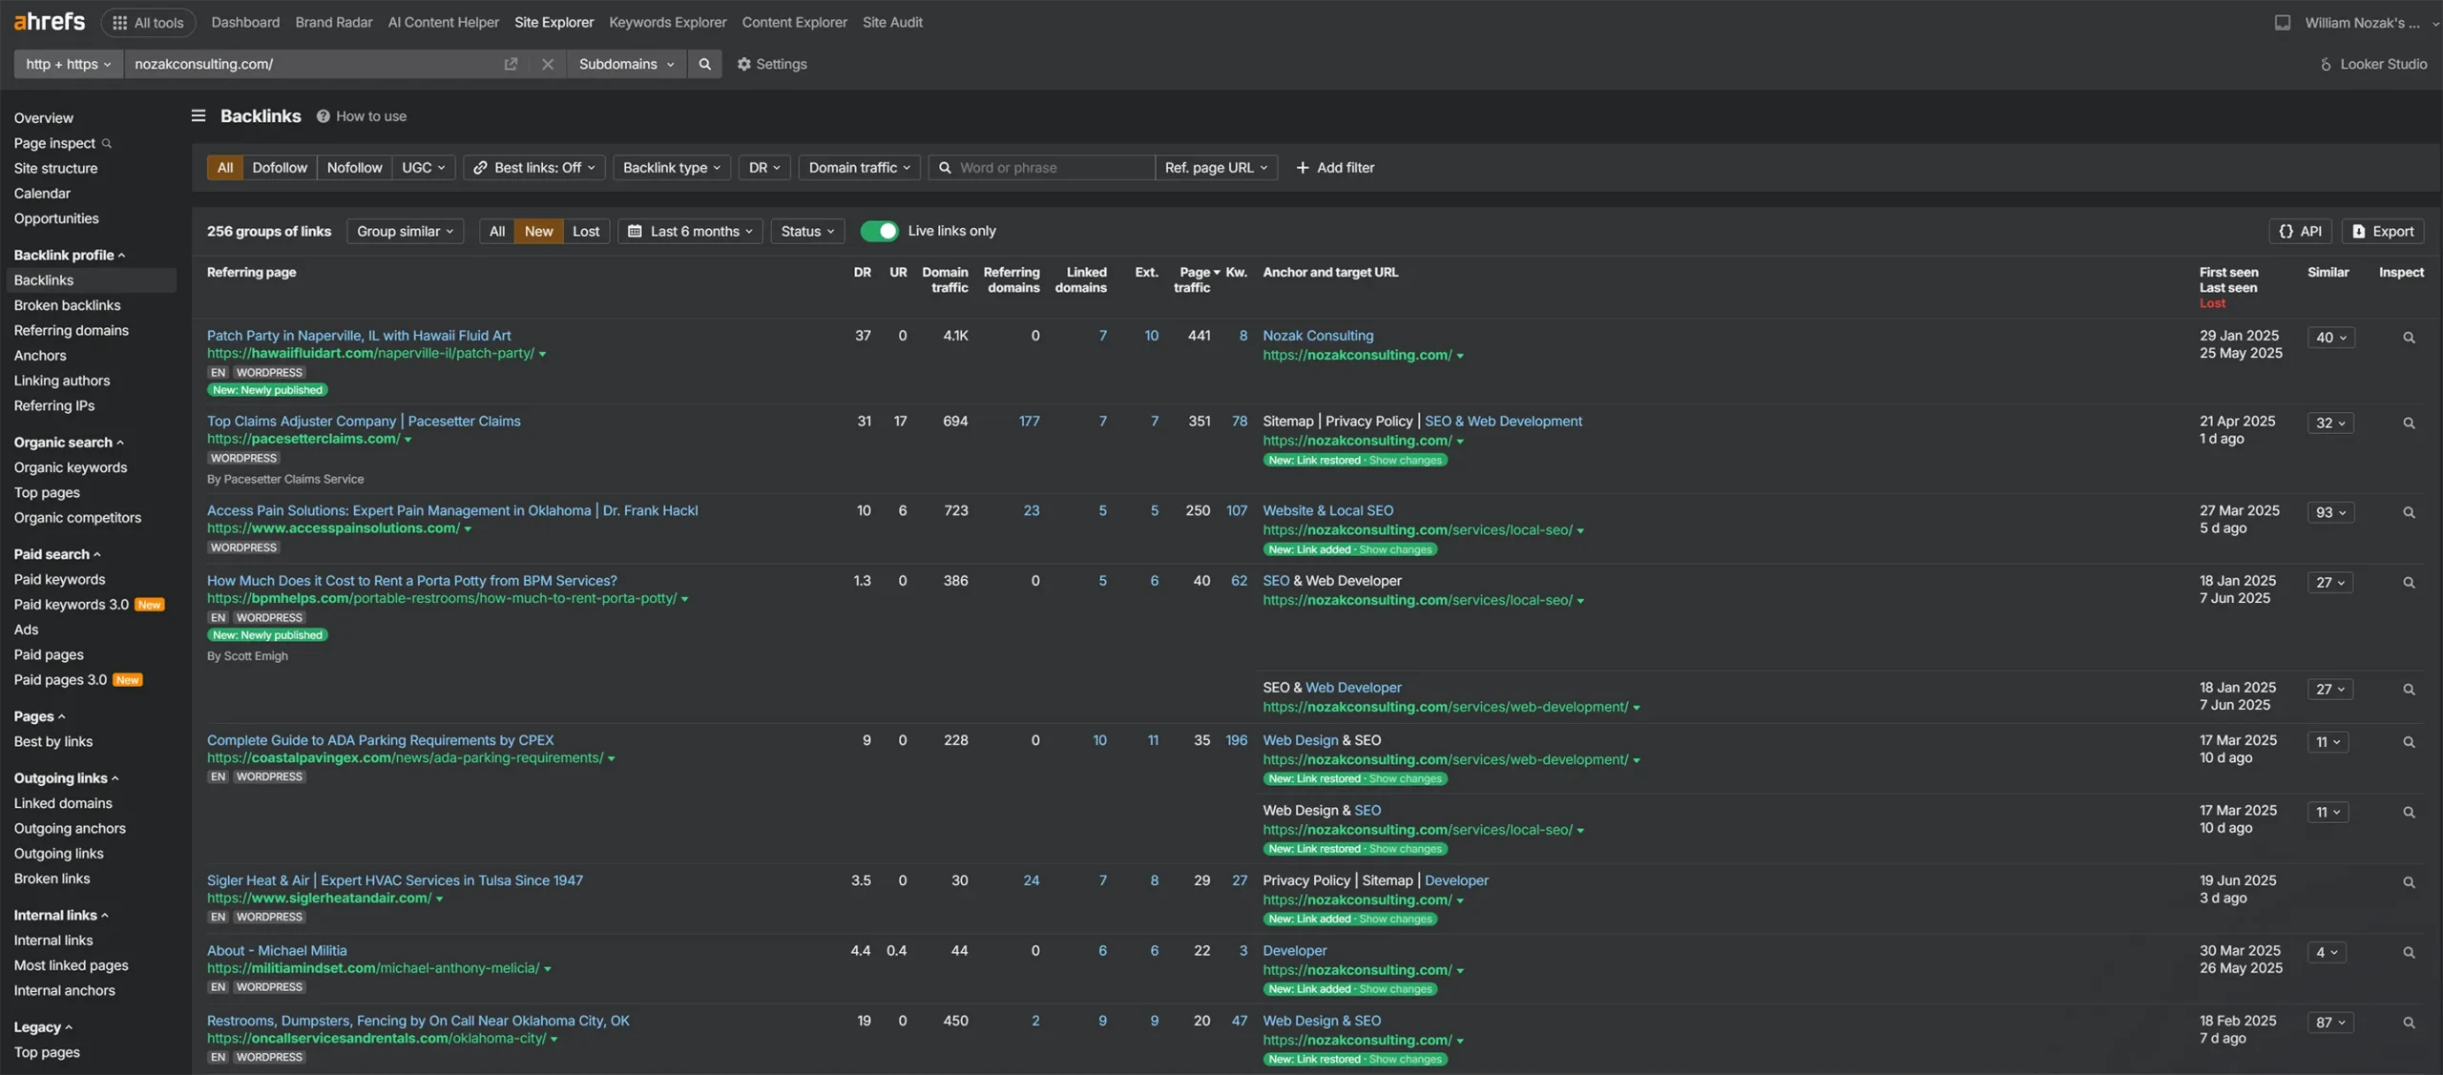Inspect the oncallservicesandrentals.com backlink row
This screenshot has height=1075, width=2443.
(x=2409, y=1023)
